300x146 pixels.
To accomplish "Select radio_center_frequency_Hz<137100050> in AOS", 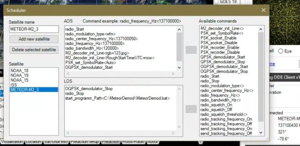I will pyautogui.click(x=102, y=39).
